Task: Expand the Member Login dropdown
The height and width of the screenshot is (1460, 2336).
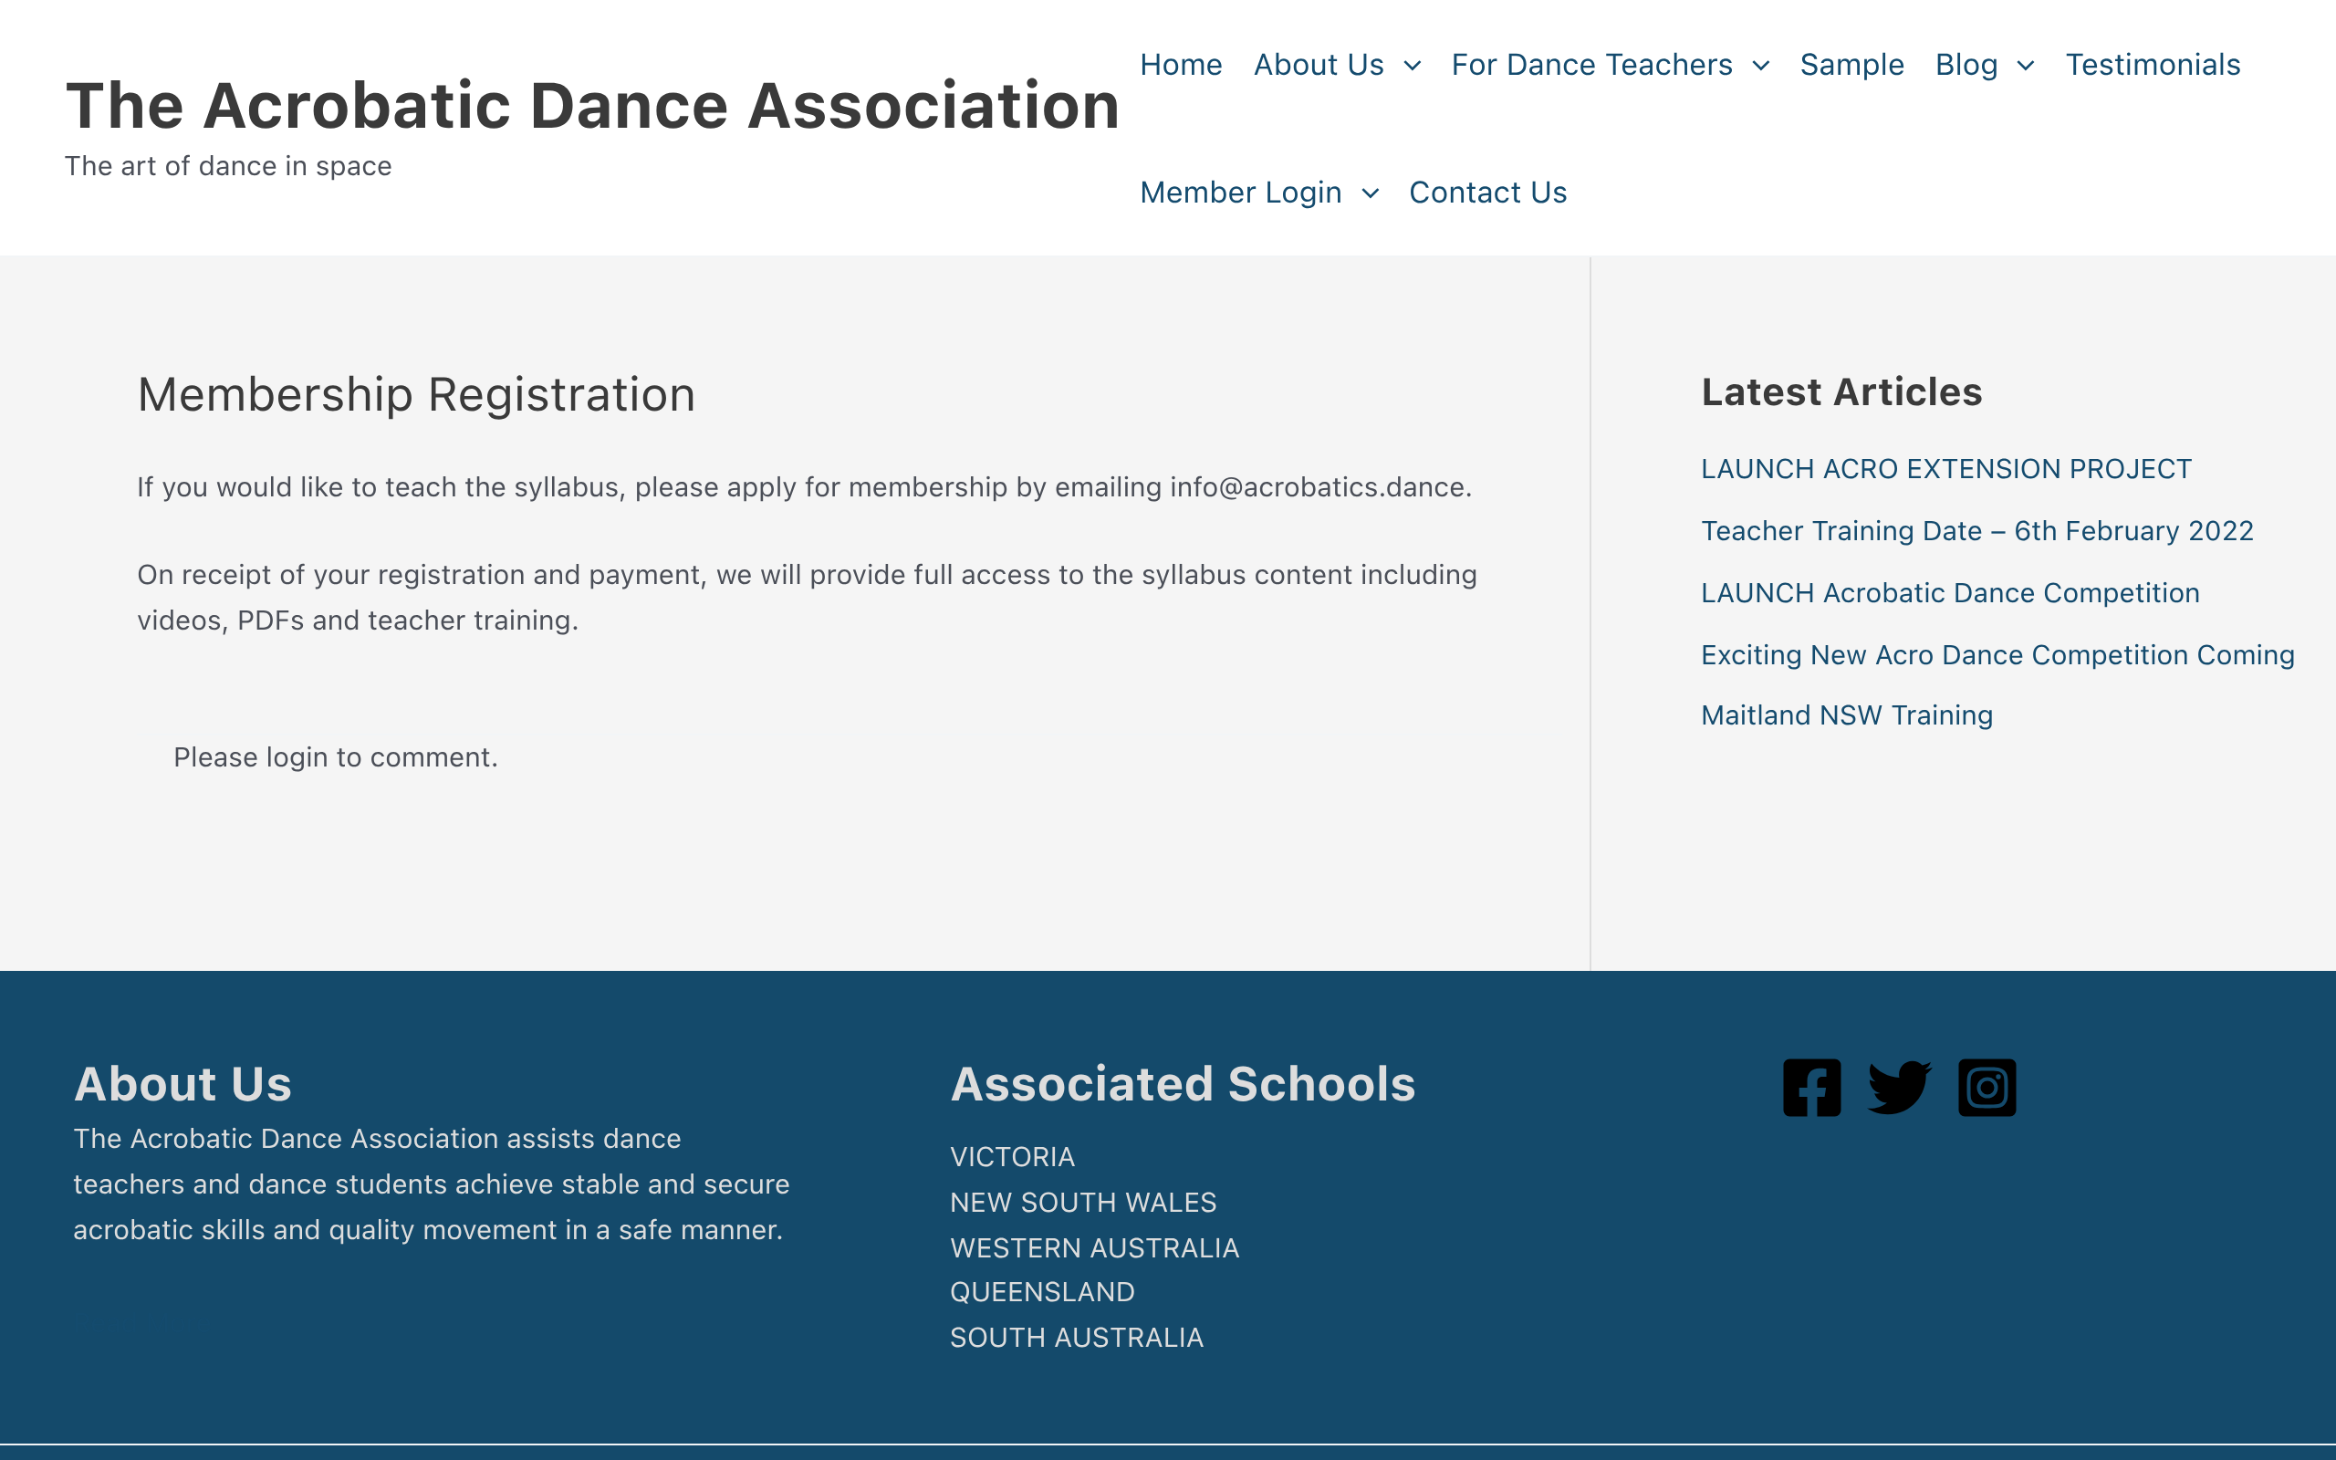Action: 1371,193
